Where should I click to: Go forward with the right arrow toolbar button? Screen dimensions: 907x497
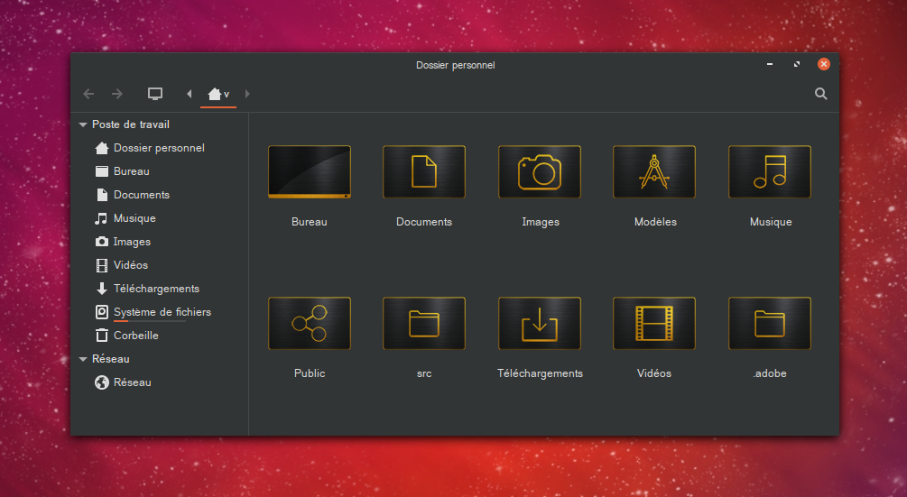116,94
